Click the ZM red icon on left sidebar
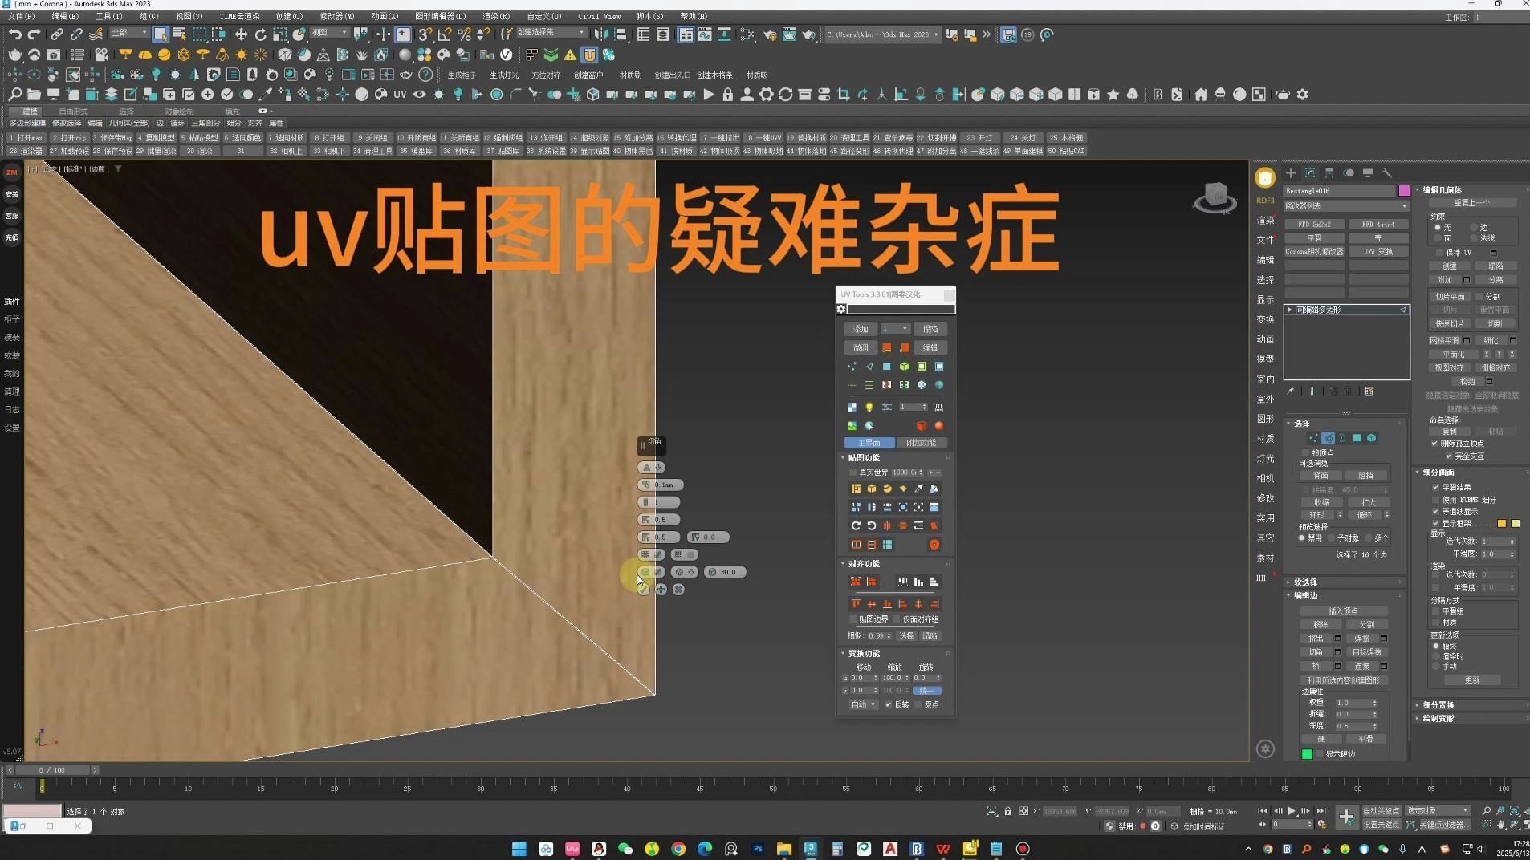The height and width of the screenshot is (860, 1530). (12, 172)
